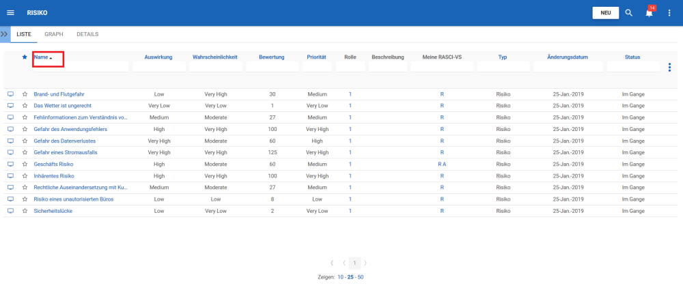Open Risiko eines unautorisierten Büros link
This screenshot has width=683, height=286.
pos(74,199)
